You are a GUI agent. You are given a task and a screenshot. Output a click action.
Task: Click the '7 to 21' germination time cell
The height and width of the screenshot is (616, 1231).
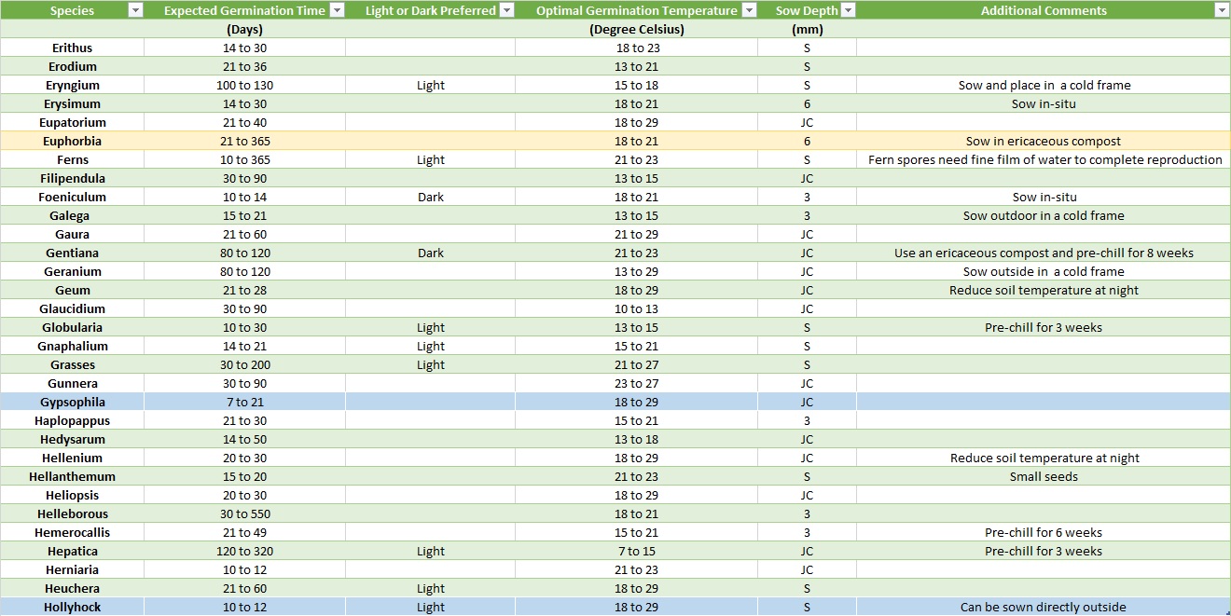(244, 402)
